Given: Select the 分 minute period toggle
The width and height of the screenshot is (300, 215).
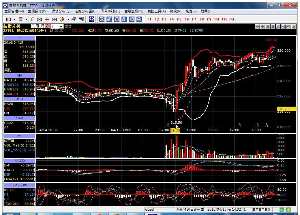Looking at the screenshot, I should coord(47,26).
